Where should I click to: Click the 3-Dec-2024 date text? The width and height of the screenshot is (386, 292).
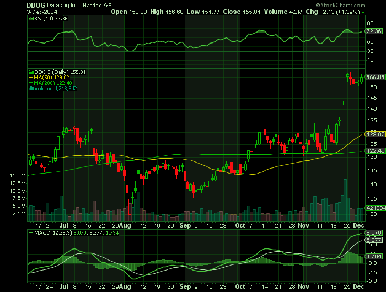(x=42, y=12)
